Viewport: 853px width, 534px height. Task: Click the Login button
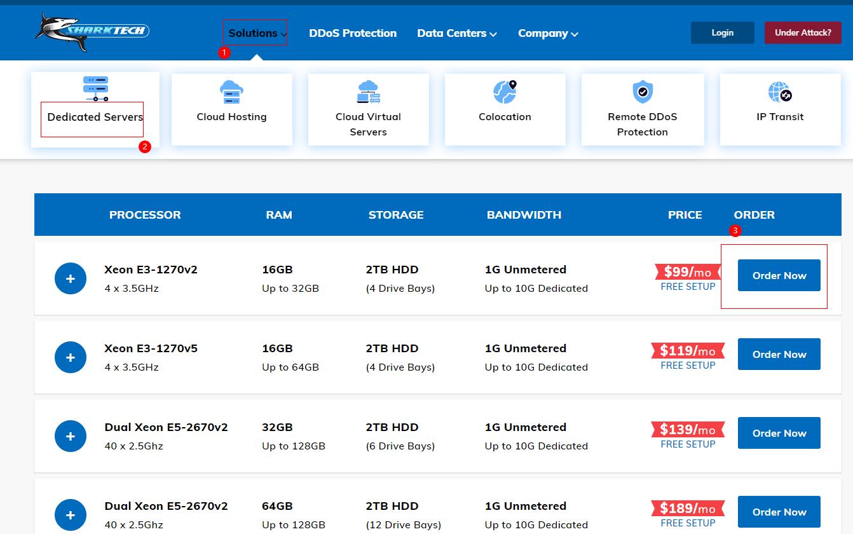[723, 33]
